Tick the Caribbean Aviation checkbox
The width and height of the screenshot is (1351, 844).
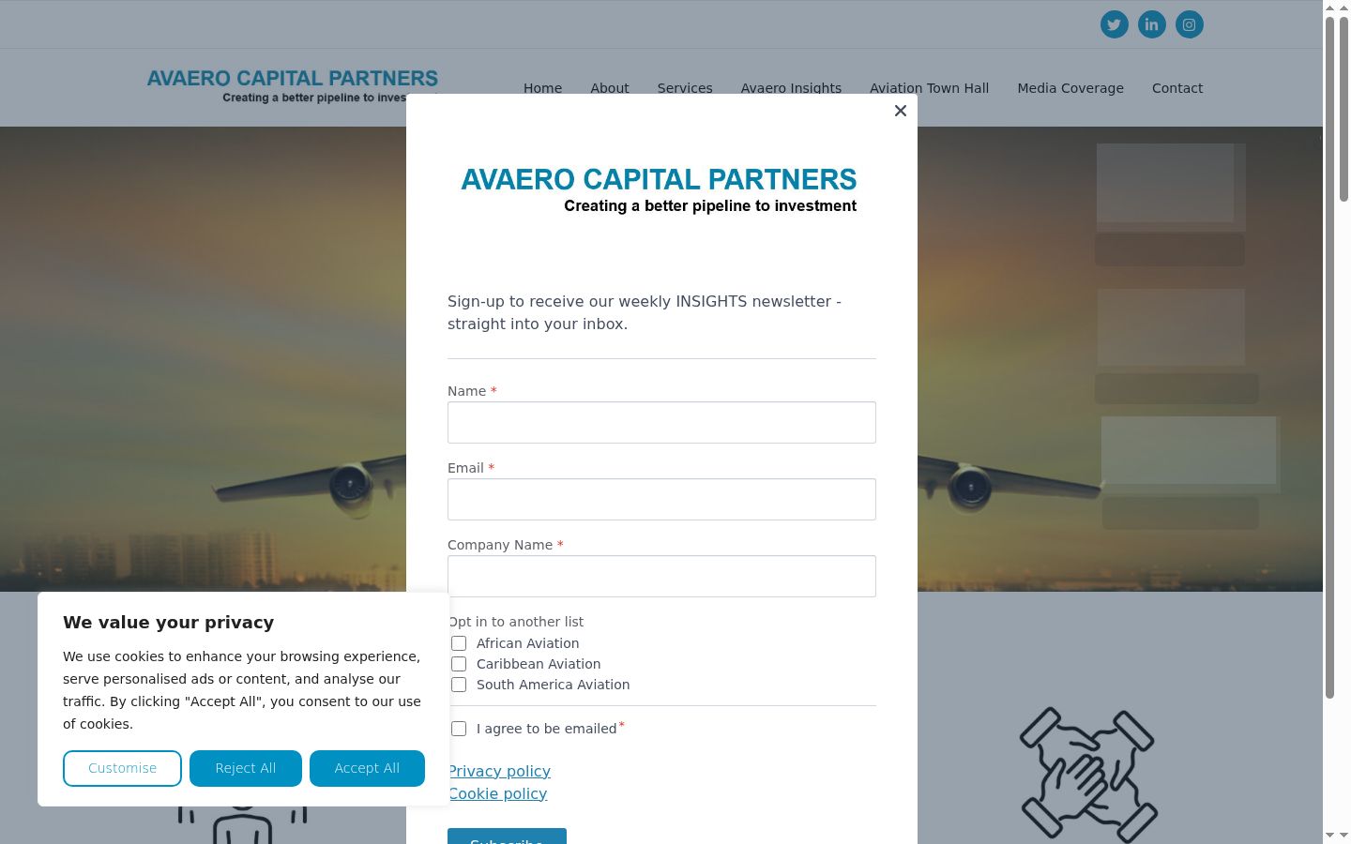coord(459,664)
